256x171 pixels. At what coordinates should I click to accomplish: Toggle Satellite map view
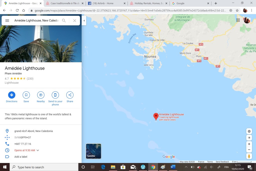93,151
